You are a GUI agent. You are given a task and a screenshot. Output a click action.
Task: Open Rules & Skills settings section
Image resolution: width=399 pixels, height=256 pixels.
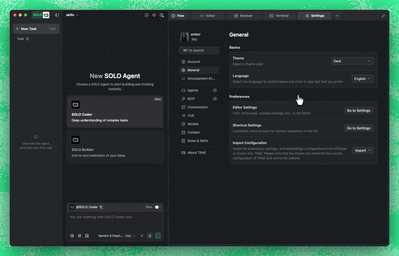click(x=199, y=141)
